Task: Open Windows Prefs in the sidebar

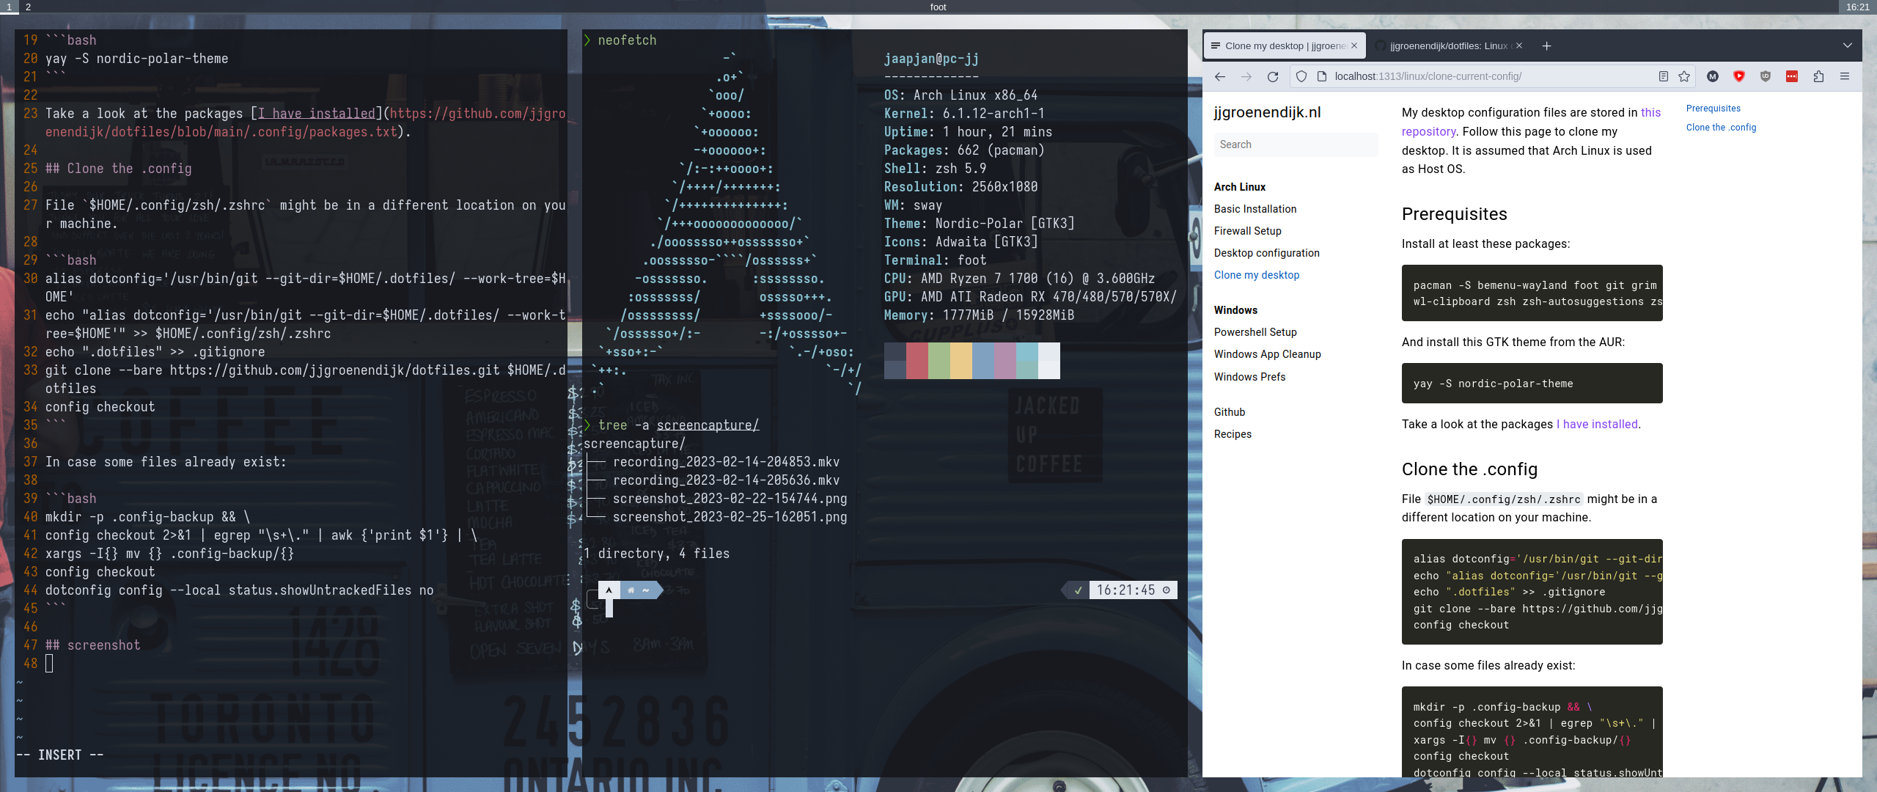Action: (1249, 377)
